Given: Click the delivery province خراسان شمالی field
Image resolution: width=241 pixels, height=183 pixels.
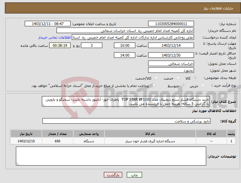Looking at the screenshot, I should click(x=171, y=63).
